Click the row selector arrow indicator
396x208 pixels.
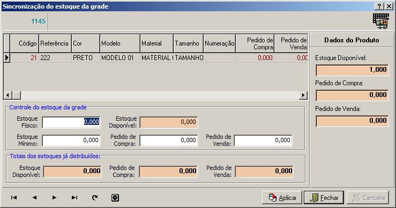[x=7, y=58]
